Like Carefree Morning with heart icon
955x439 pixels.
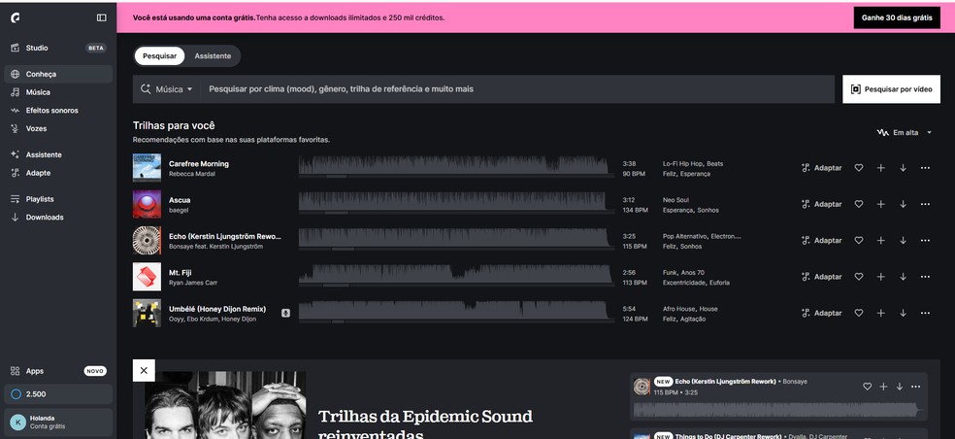tap(859, 168)
